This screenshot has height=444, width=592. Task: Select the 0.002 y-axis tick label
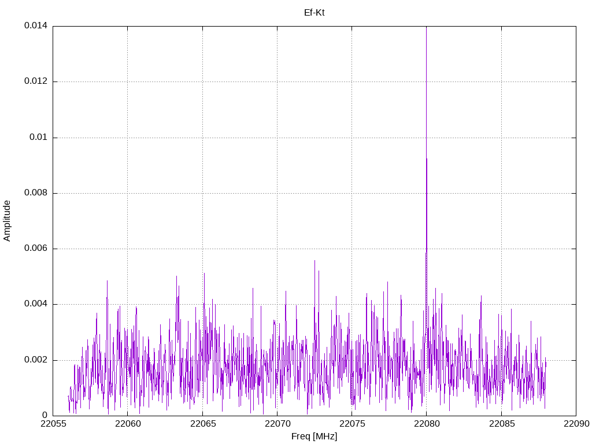pyautogui.click(x=35, y=360)
